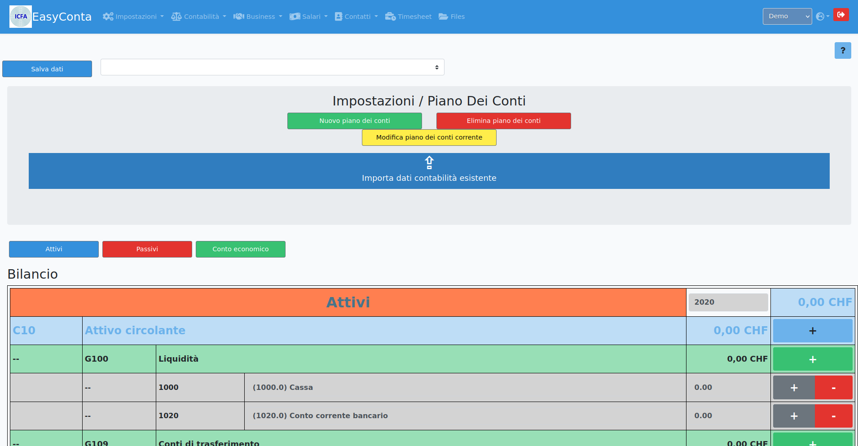Image resolution: width=858 pixels, height=446 pixels.
Task: Click the Liquidità group name
Action: click(x=178, y=359)
